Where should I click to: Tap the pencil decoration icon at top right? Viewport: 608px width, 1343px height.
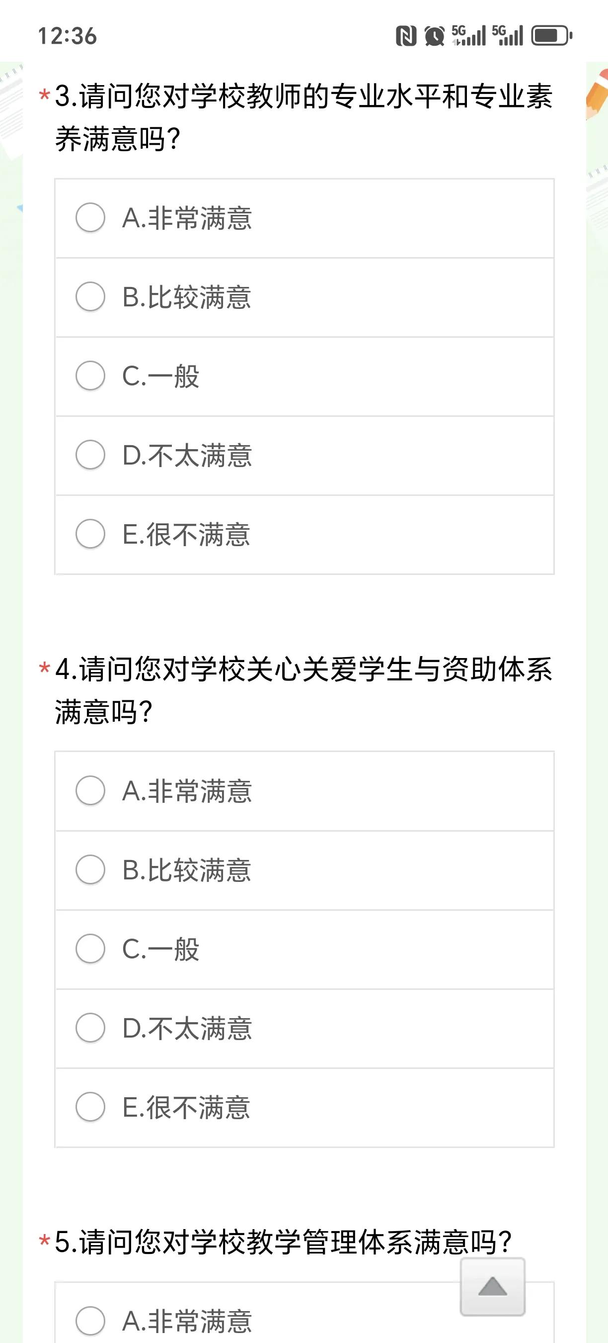tap(597, 95)
